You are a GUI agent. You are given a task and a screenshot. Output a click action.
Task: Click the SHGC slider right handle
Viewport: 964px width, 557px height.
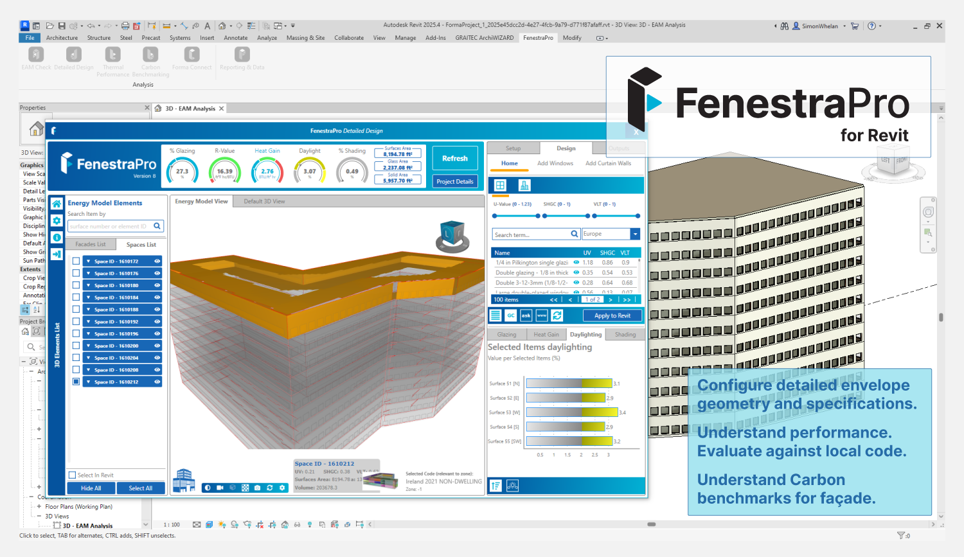pos(587,216)
